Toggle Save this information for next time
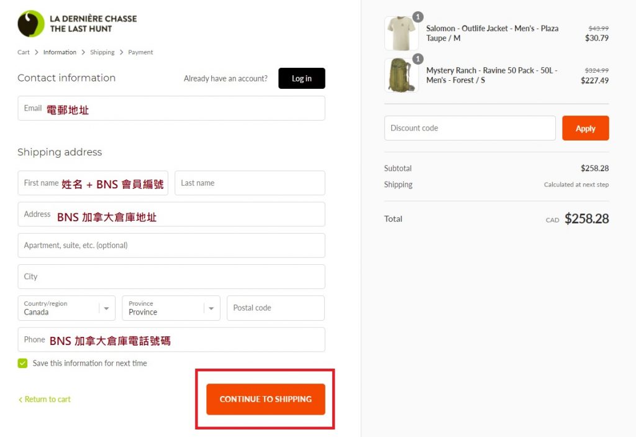This screenshot has width=636, height=437. coord(23,363)
